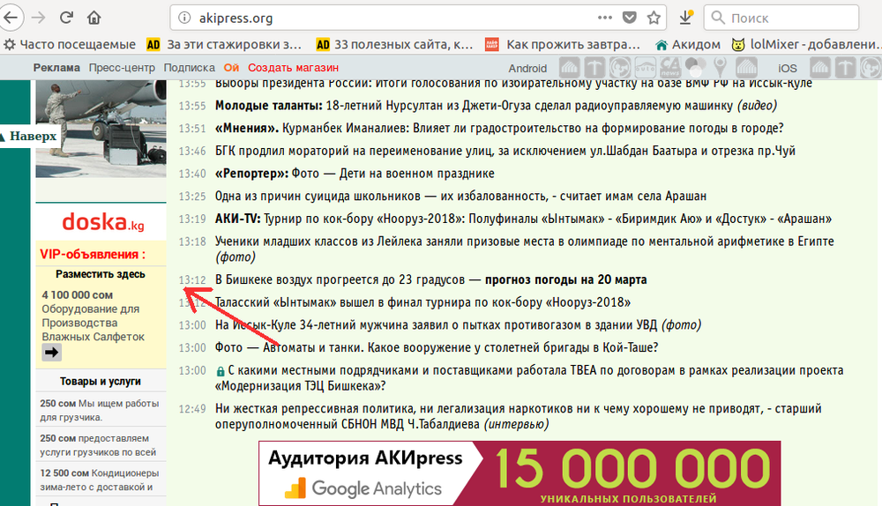Click the AD favicon of 33 полезных сайта
882x506 pixels.
pyautogui.click(x=323, y=44)
